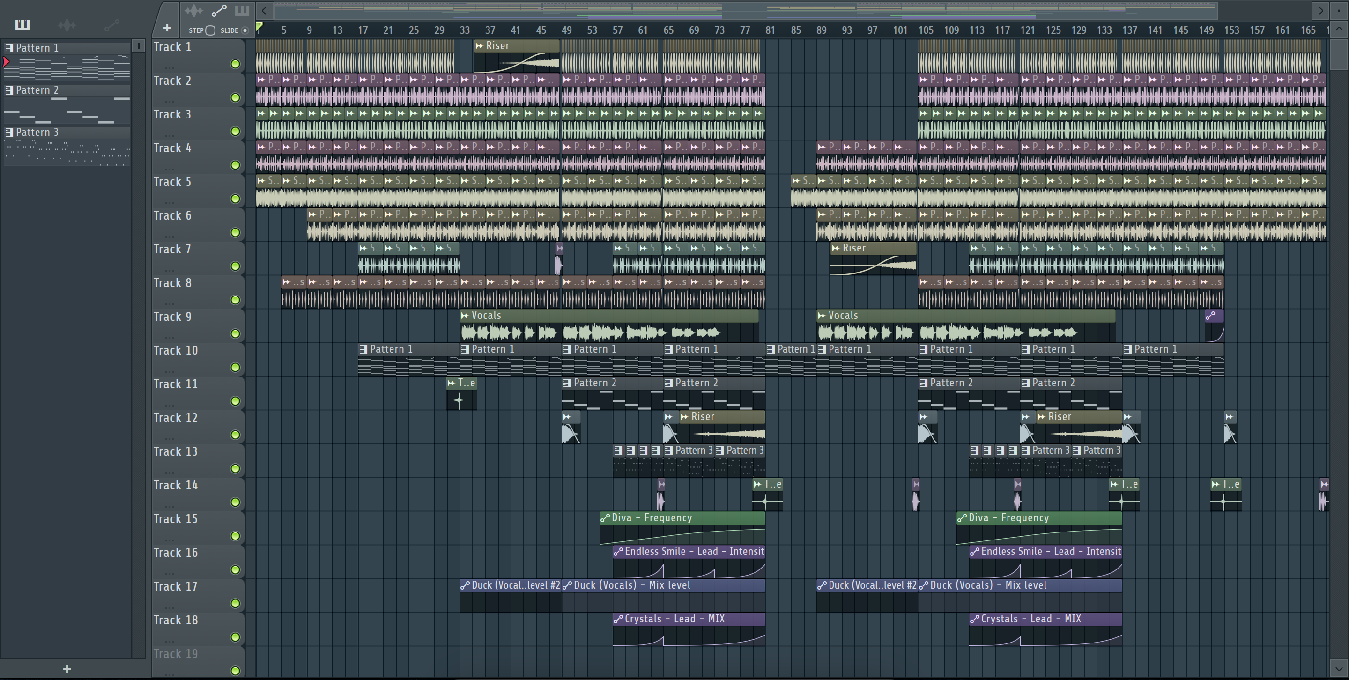Click the up arrow of vertical scrollbar
This screenshot has width=1349, height=680.
(x=1339, y=30)
